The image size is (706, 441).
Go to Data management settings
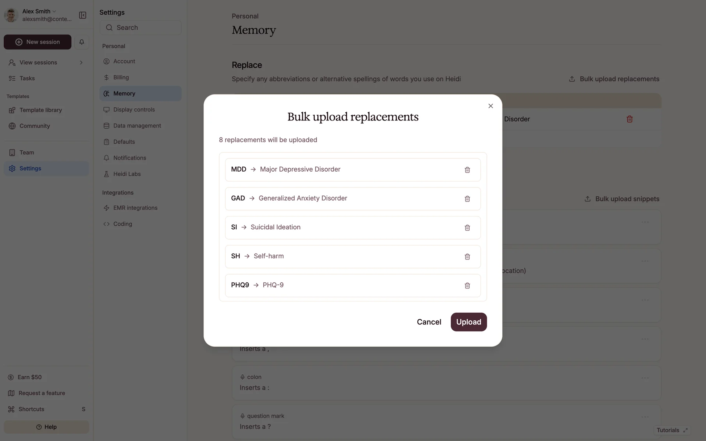coord(137,126)
